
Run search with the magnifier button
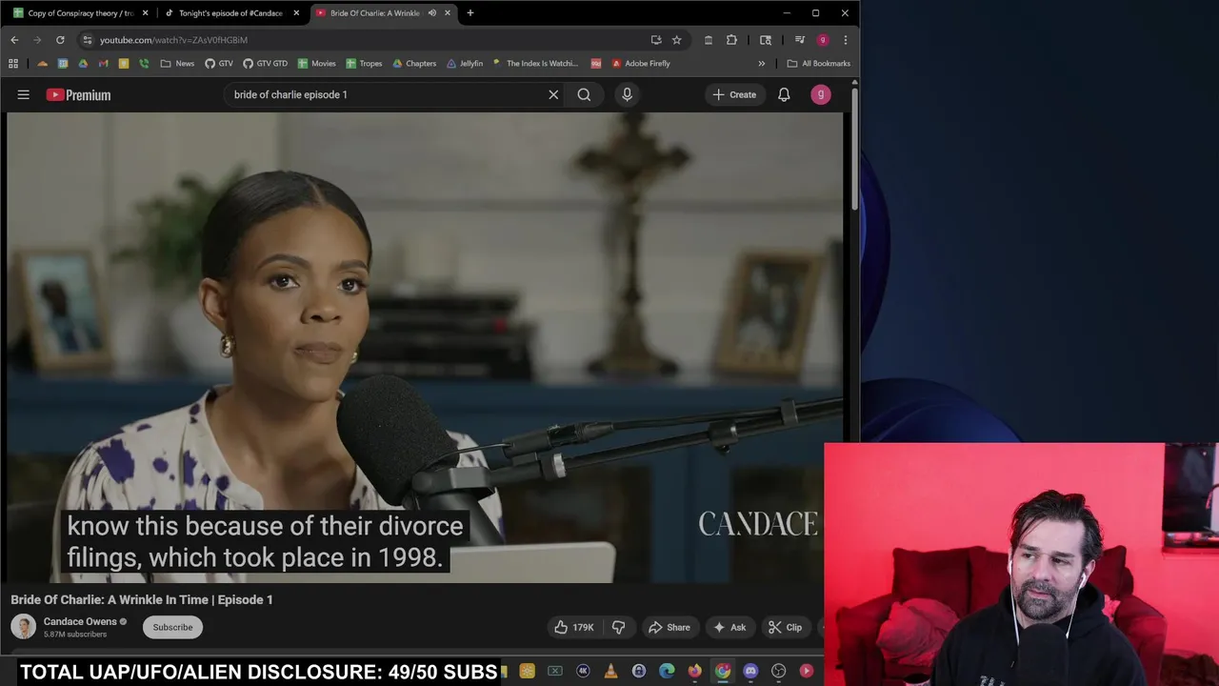[584, 94]
